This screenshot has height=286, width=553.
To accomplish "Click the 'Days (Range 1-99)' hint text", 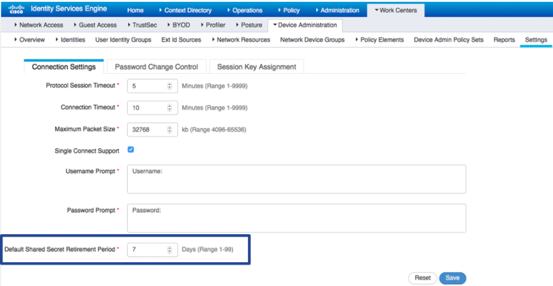I will coord(207,249).
